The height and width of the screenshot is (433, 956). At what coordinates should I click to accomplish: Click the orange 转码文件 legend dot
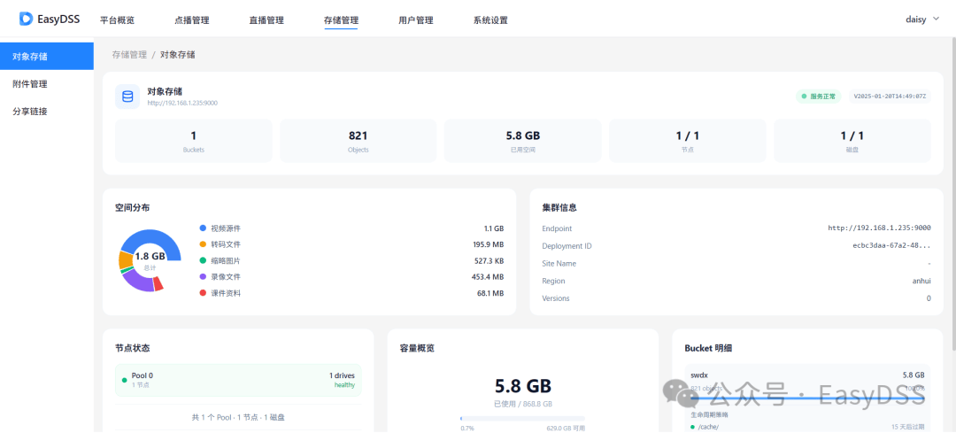coord(203,244)
